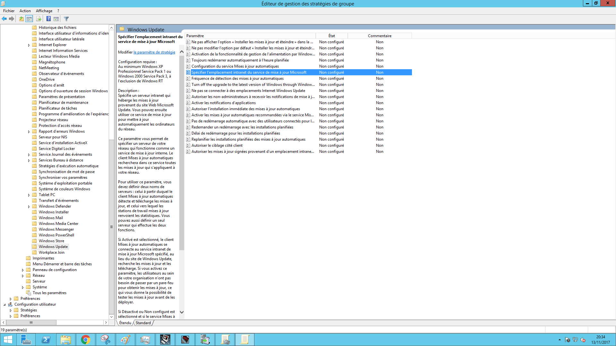The height and width of the screenshot is (346, 616).
Task: Select the OneDrive tree folder
Action: click(x=47, y=79)
